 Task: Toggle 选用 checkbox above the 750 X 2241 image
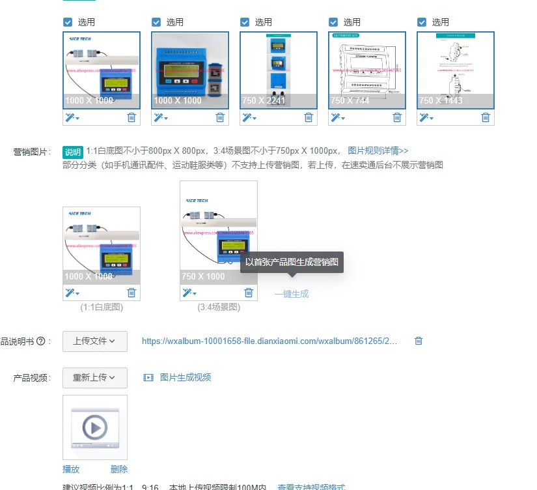pos(245,22)
